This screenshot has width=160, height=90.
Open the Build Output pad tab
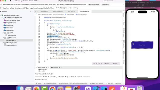(x=41, y=67)
